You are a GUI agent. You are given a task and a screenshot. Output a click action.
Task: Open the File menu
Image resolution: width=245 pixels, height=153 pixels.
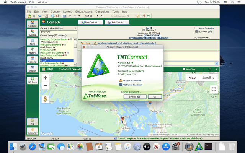(29, 11)
